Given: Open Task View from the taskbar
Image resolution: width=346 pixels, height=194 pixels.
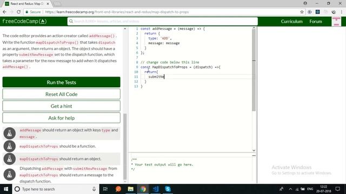Looking at the screenshot, I should pos(105,189).
